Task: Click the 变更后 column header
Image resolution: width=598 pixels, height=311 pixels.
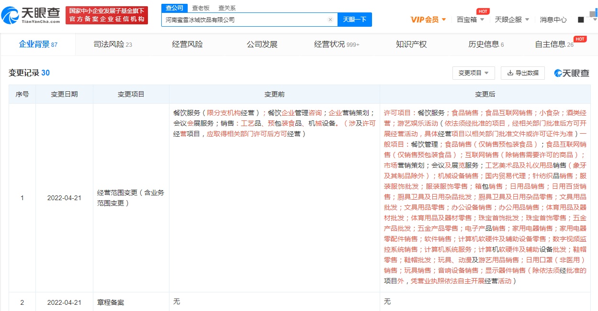Action: 485,95
